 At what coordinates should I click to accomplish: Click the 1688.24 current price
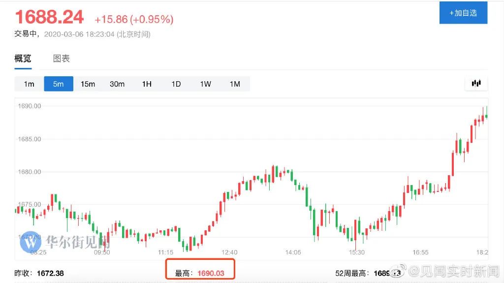[x=49, y=17]
